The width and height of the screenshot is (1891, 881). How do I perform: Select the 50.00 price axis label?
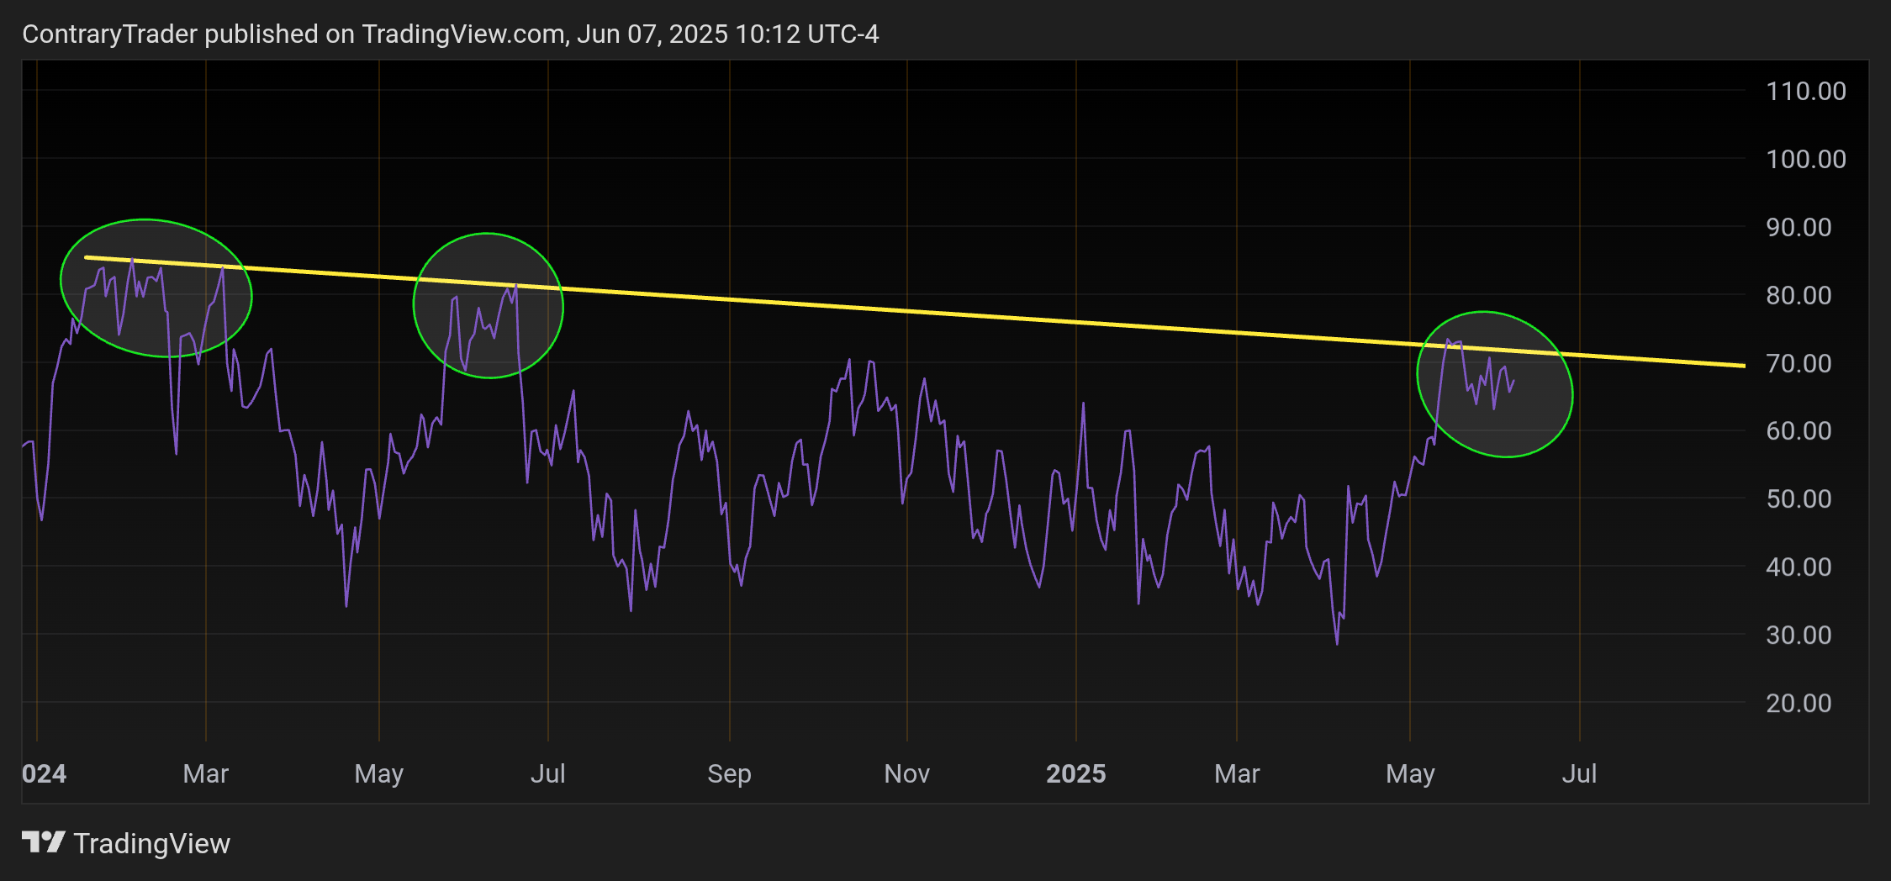coord(1799,499)
